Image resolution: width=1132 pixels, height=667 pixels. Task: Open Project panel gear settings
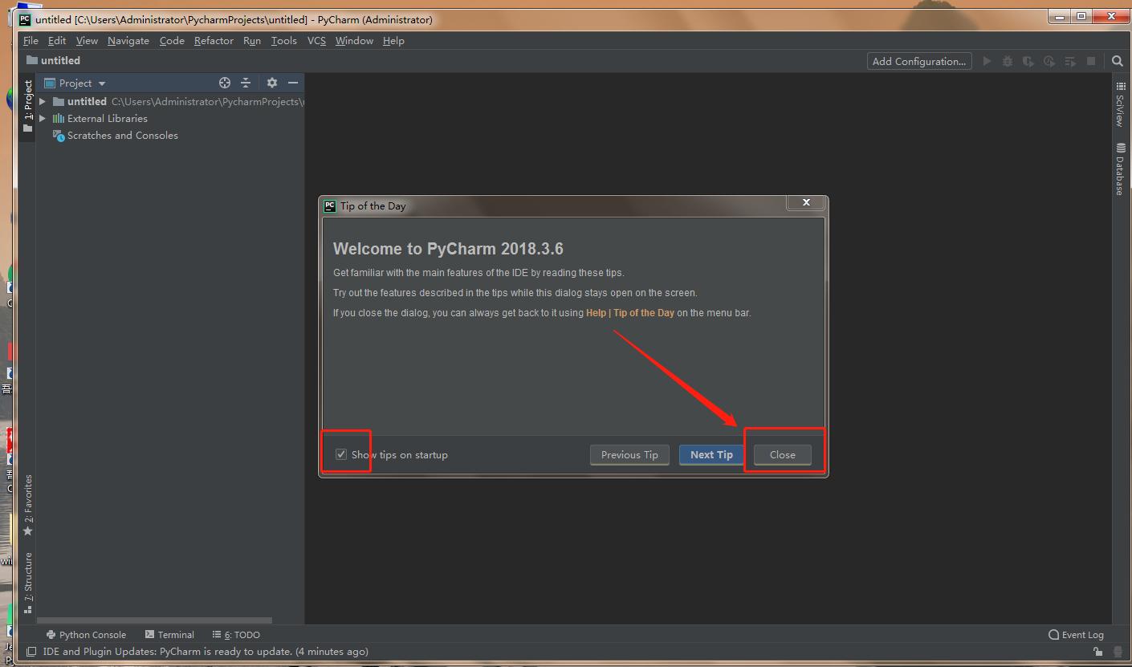pos(272,83)
